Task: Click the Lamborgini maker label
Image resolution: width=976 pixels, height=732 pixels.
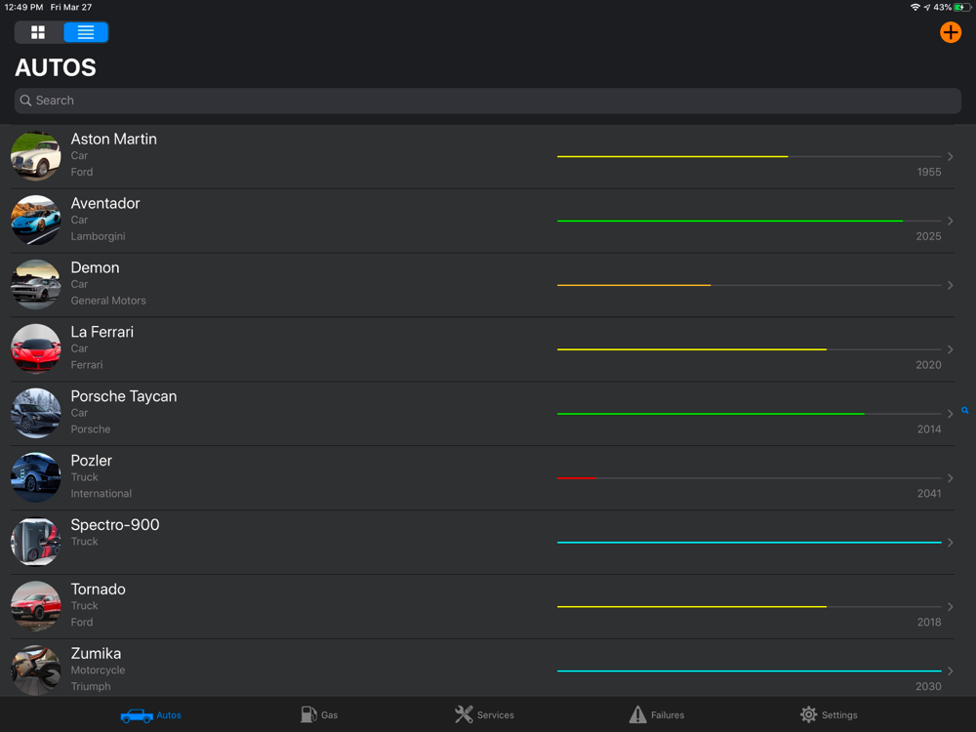Action: point(98,236)
